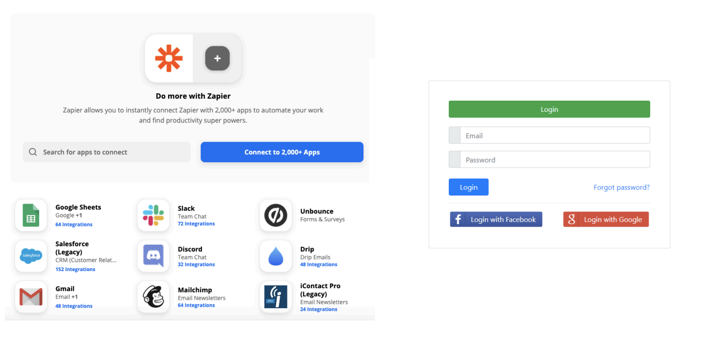Screen dimensions: 701x339
Task: Click the Google Sheets title text
Action: (x=78, y=207)
